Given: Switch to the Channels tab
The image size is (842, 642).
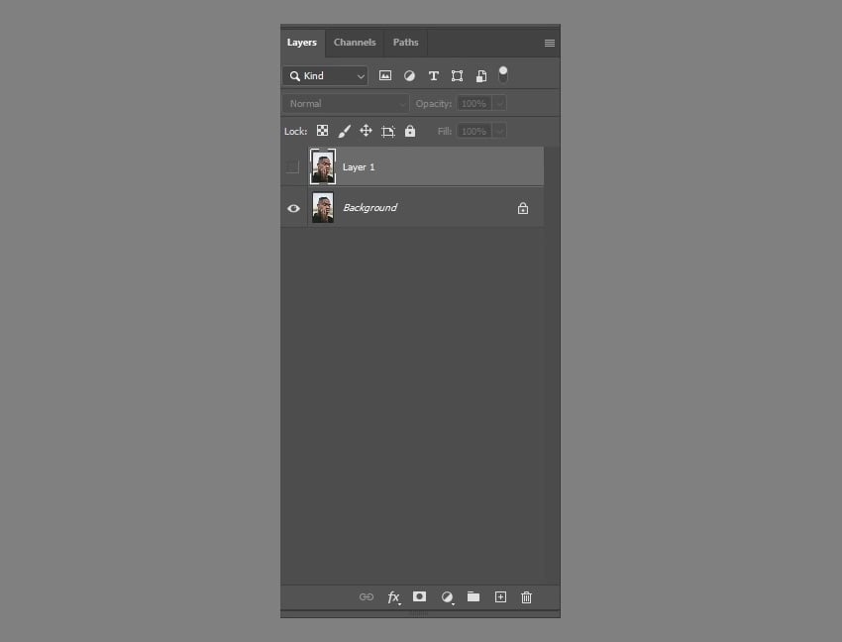Looking at the screenshot, I should click(355, 43).
